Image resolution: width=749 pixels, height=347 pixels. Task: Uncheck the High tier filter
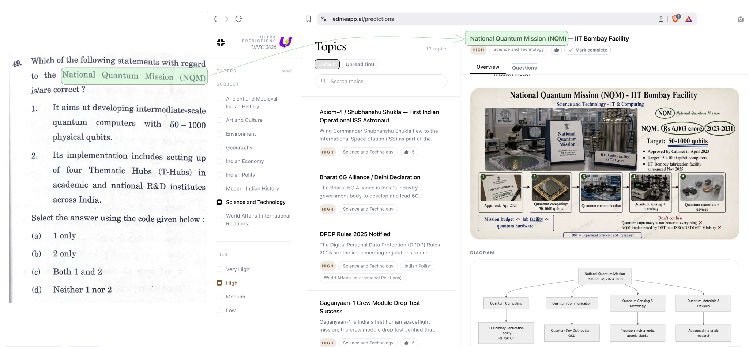(x=219, y=283)
